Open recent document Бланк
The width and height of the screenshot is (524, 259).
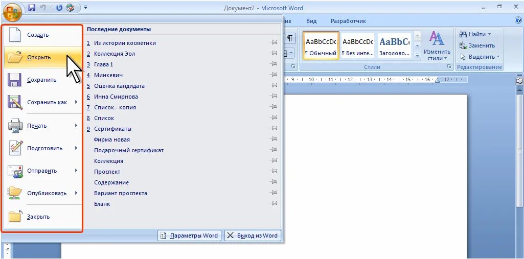(102, 204)
